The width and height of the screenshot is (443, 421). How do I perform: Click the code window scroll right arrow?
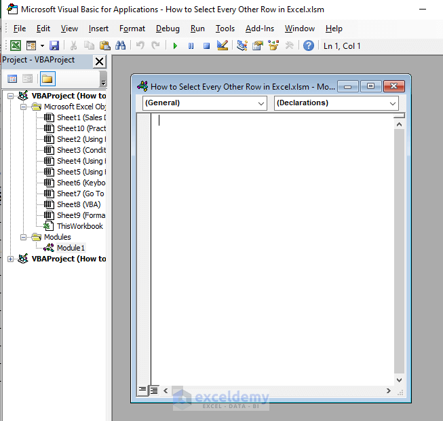[389, 390]
